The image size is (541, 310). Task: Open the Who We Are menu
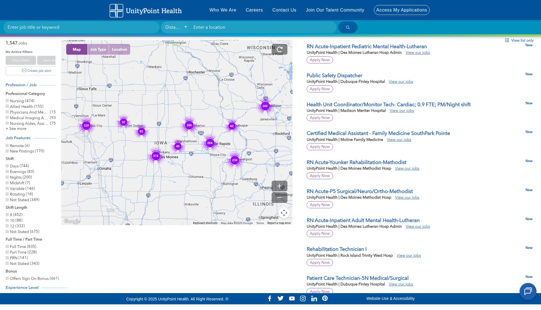pyautogui.click(x=223, y=10)
